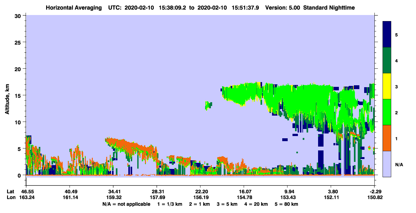Screen dimensions: 416x213
Task: Click the lavender N/A colorbar segment
Action: pos(387,164)
